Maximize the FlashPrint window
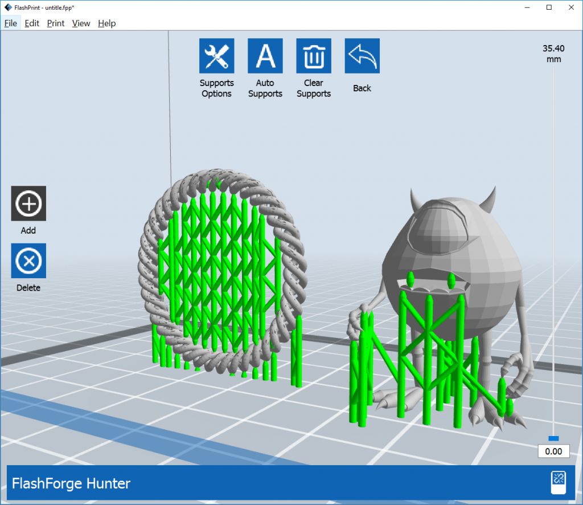Viewport: 583px width, 505px height. pos(549,7)
